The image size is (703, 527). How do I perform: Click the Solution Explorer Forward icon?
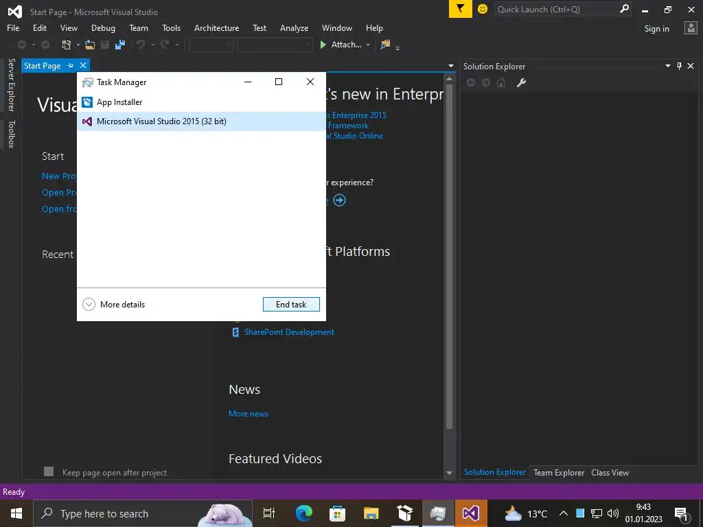[x=486, y=82]
